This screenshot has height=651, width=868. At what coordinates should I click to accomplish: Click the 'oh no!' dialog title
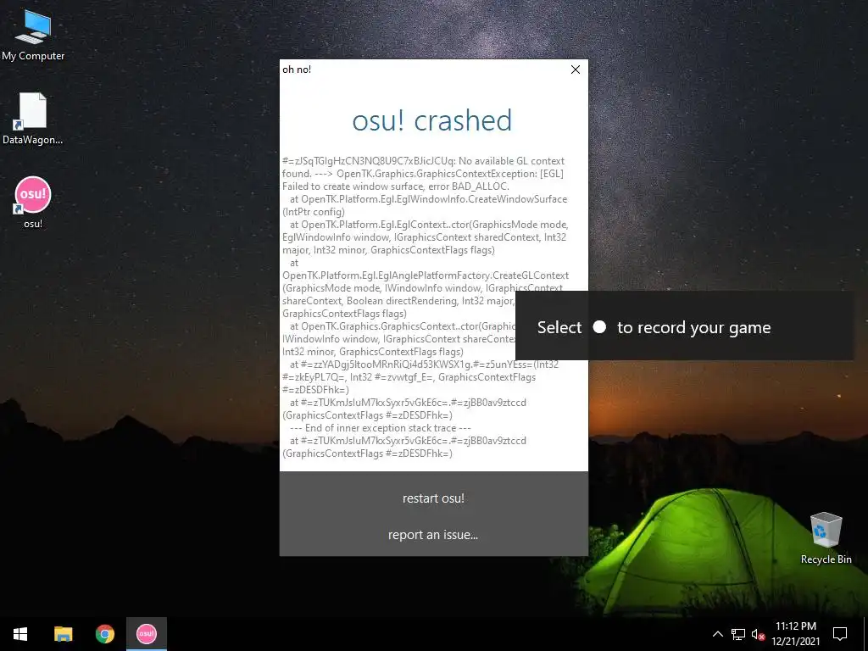(x=297, y=70)
